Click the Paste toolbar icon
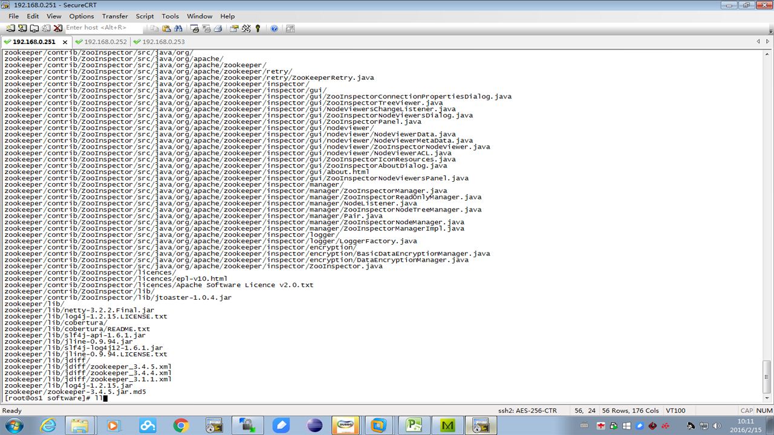 point(166,28)
